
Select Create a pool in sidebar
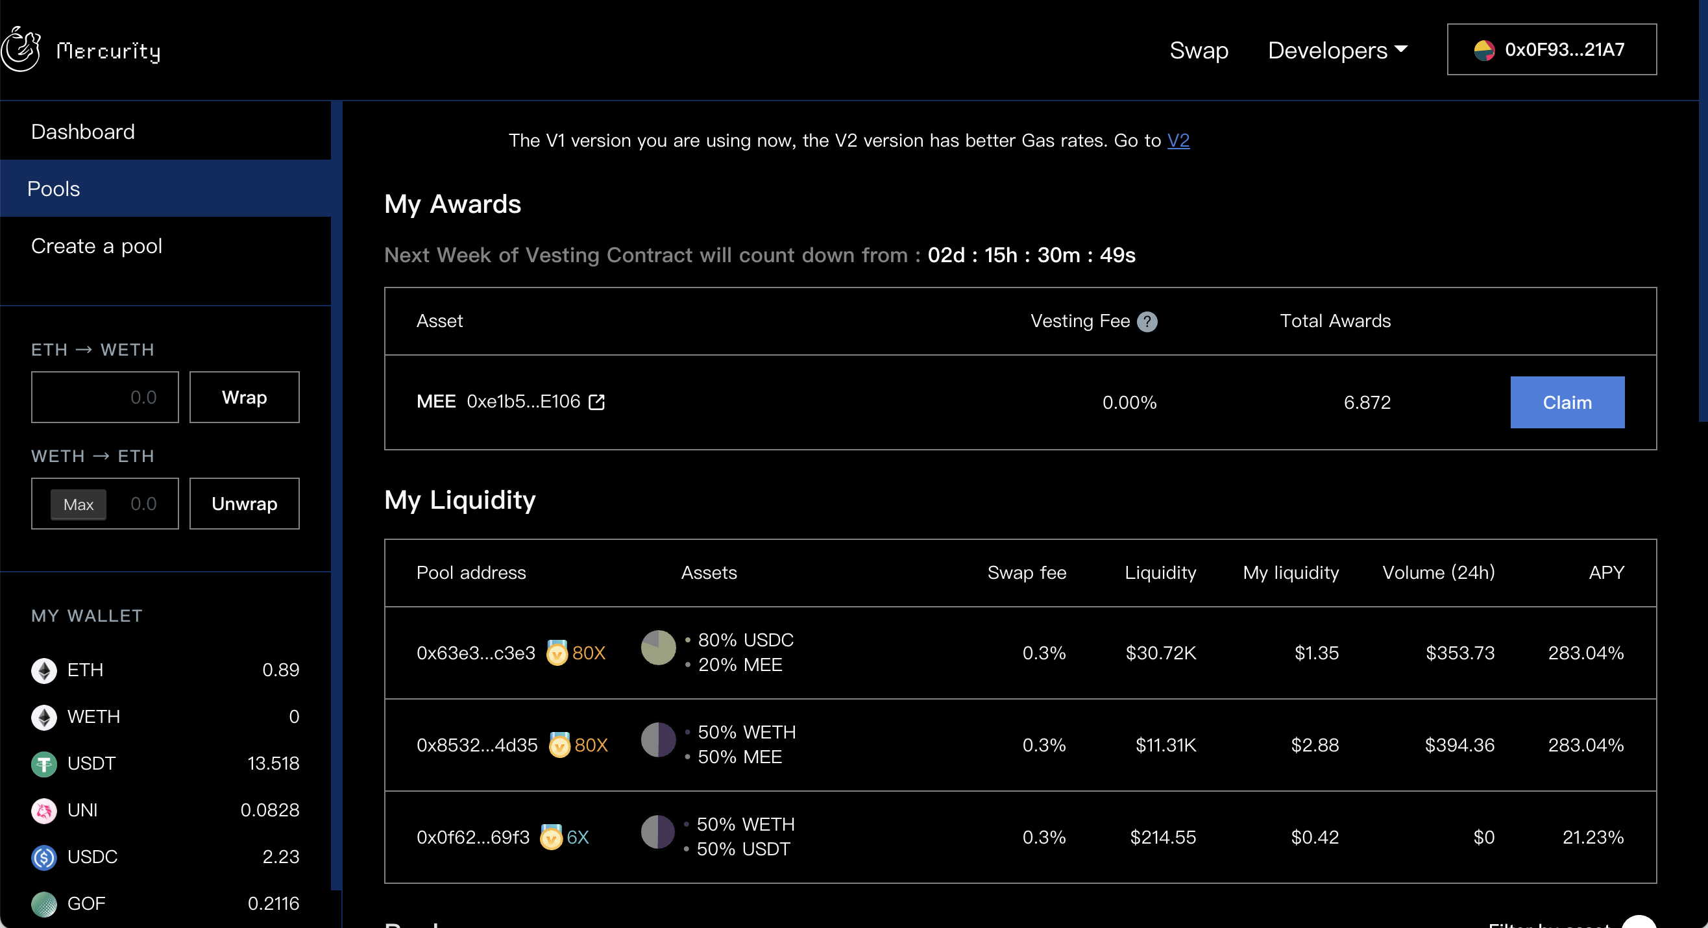pos(97,246)
